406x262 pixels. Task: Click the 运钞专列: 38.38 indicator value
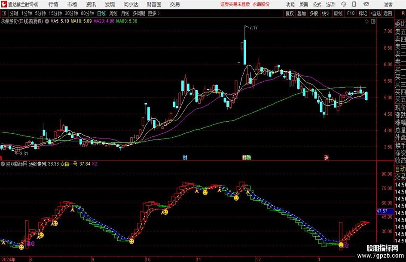click(x=44, y=164)
